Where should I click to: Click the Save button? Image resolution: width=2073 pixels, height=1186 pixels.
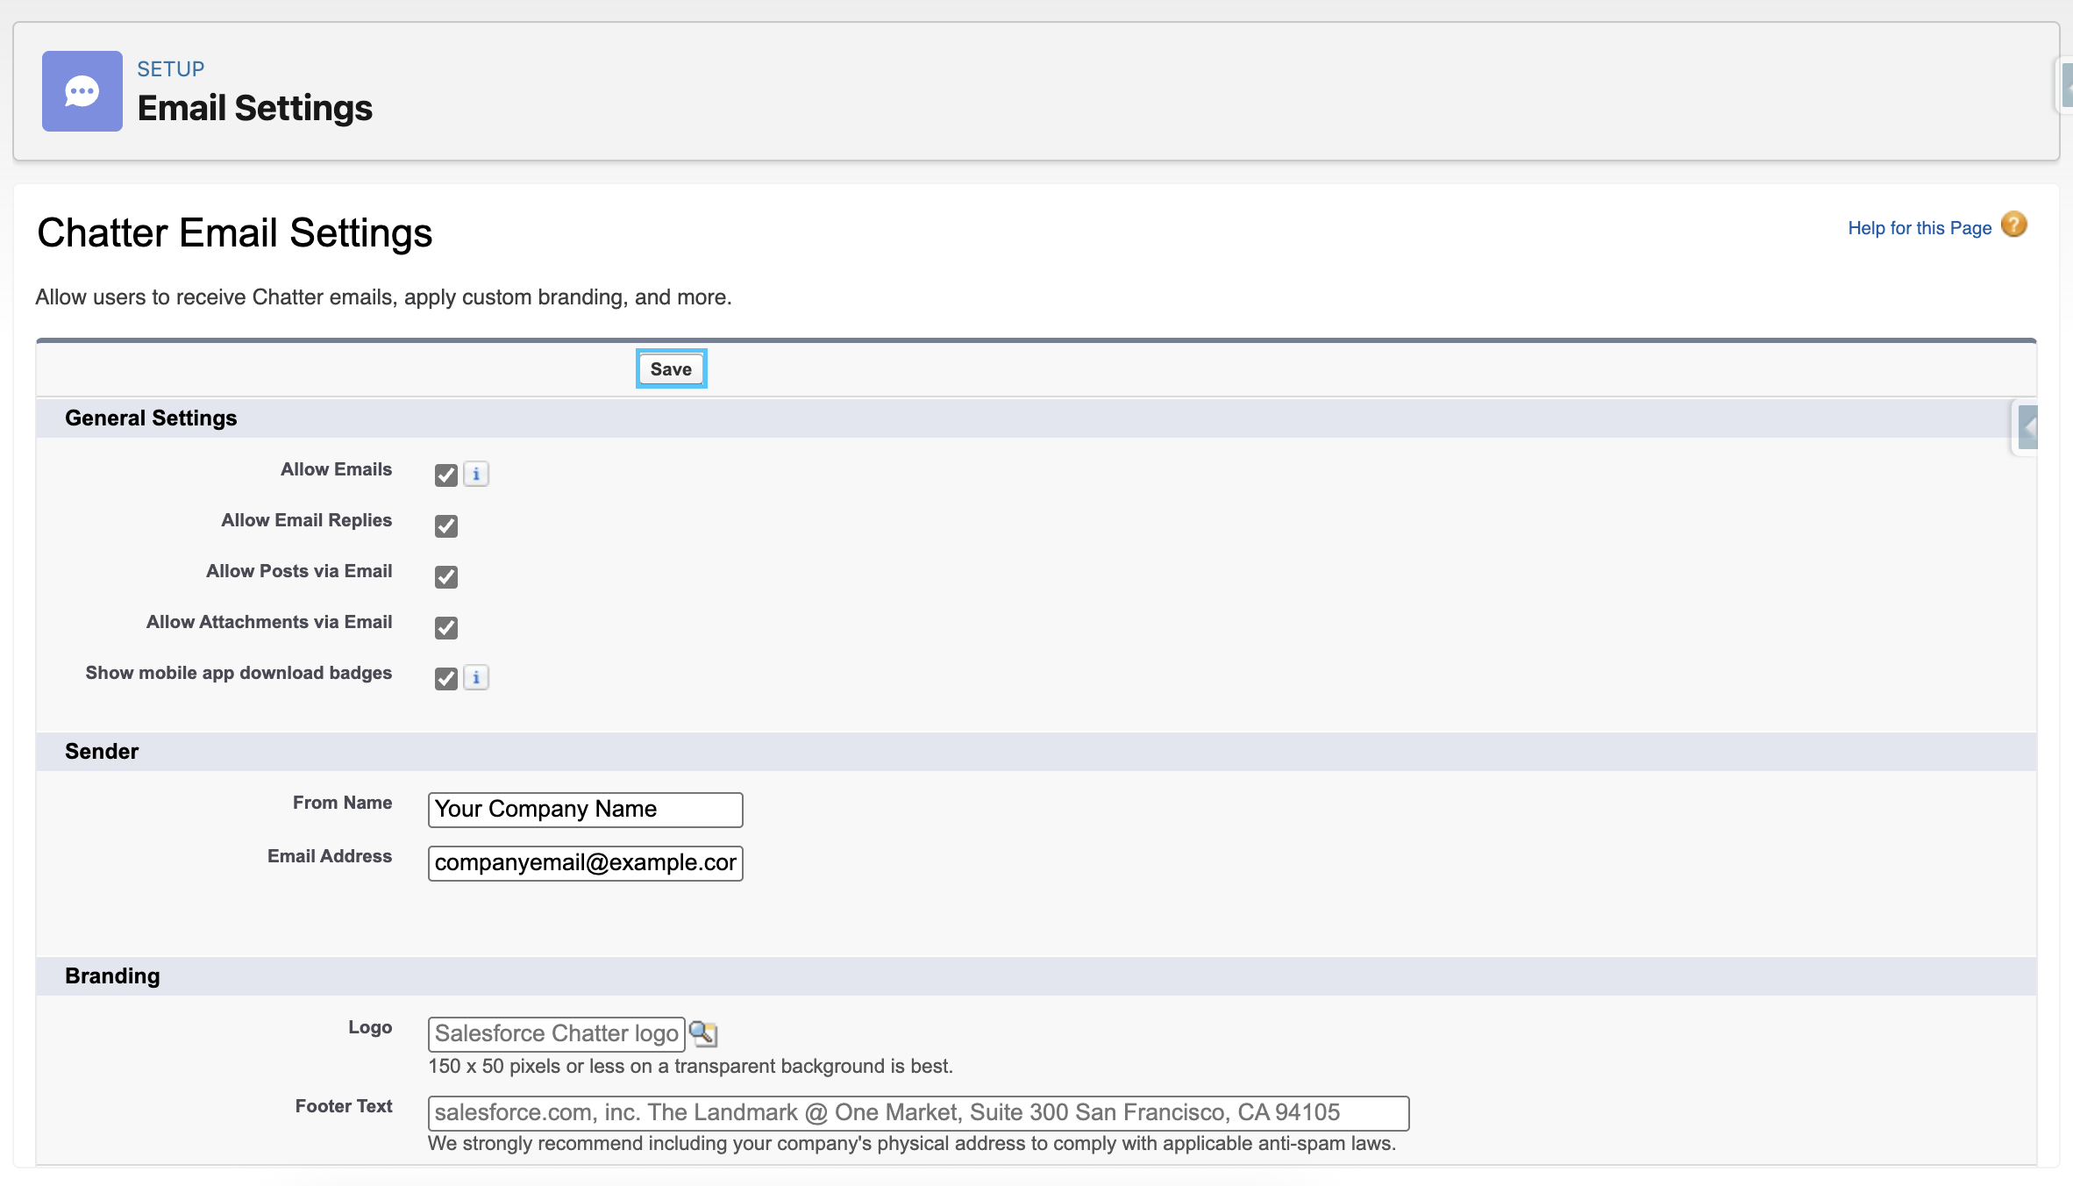pyautogui.click(x=671, y=369)
